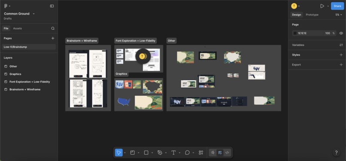Open the Actions resources tool
This screenshot has height=161, width=346.
point(201,152)
